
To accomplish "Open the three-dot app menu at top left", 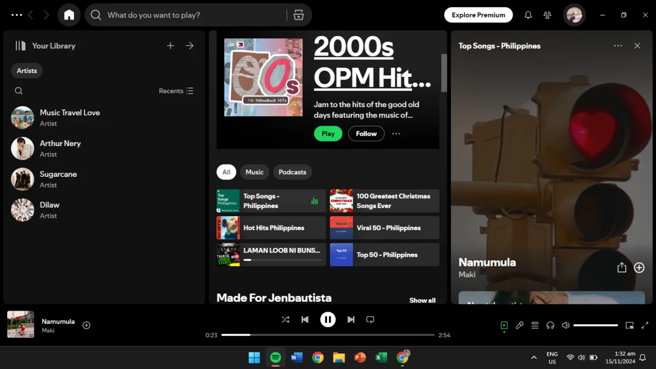I will pyautogui.click(x=16, y=15).
